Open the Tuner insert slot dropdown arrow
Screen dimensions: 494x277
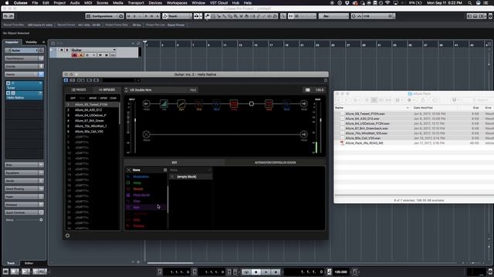coord(40,83)
